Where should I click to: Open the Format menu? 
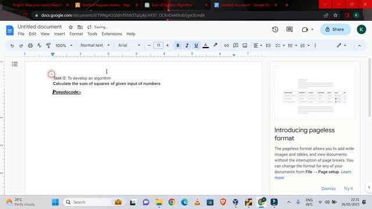(76, 34)
